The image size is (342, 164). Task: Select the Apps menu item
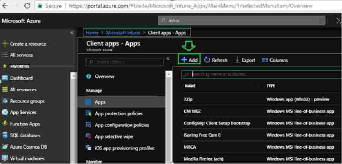(x=121, y=102)
